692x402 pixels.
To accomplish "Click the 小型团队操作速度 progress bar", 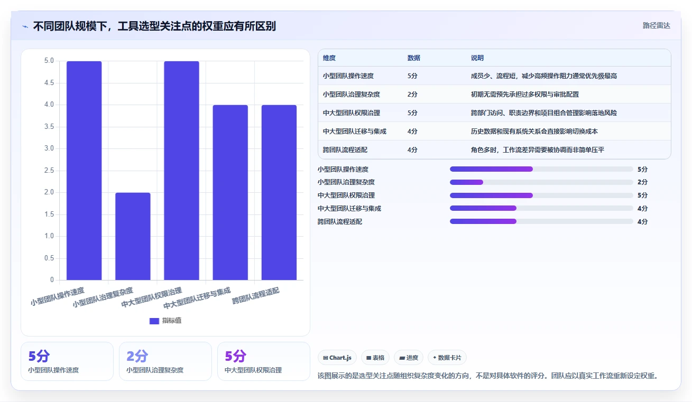I will click(541, 169).
